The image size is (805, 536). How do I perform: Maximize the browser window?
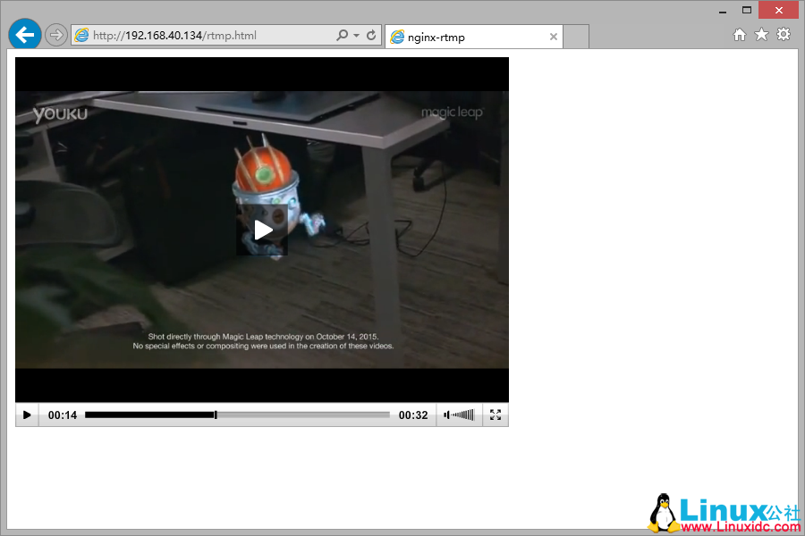coord(747,10)
